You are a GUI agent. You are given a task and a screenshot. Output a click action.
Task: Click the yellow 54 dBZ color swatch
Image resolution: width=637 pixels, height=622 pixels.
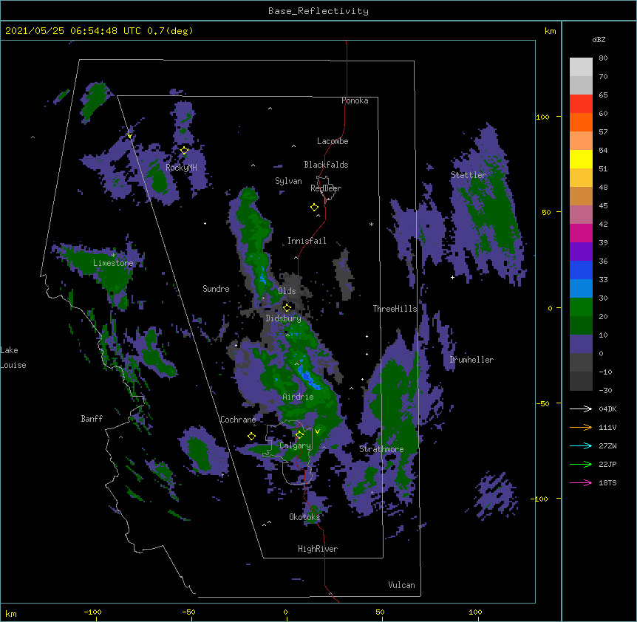pyautogui.click(x=581, y=159)
